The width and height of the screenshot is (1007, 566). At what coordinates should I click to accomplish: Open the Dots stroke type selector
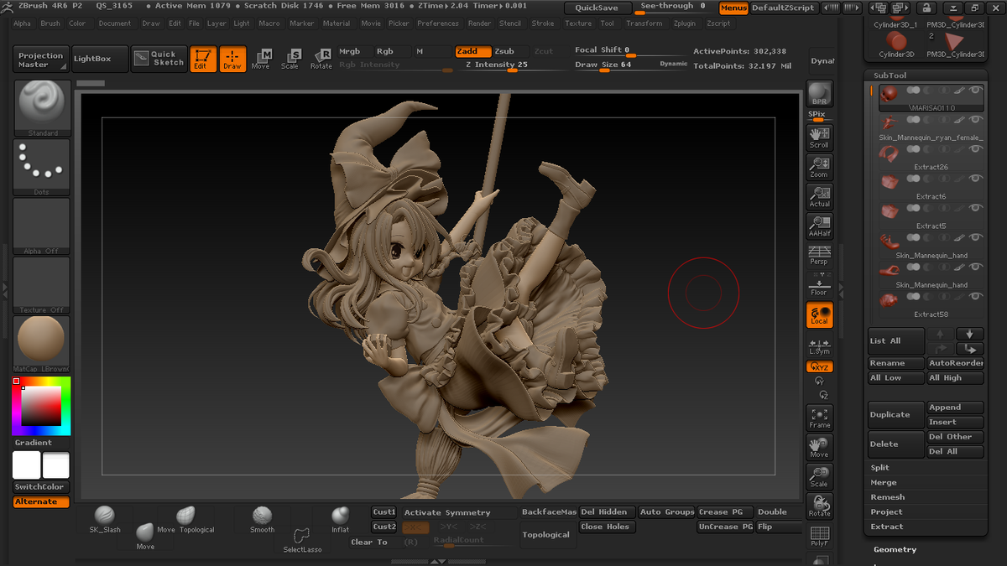42,168
